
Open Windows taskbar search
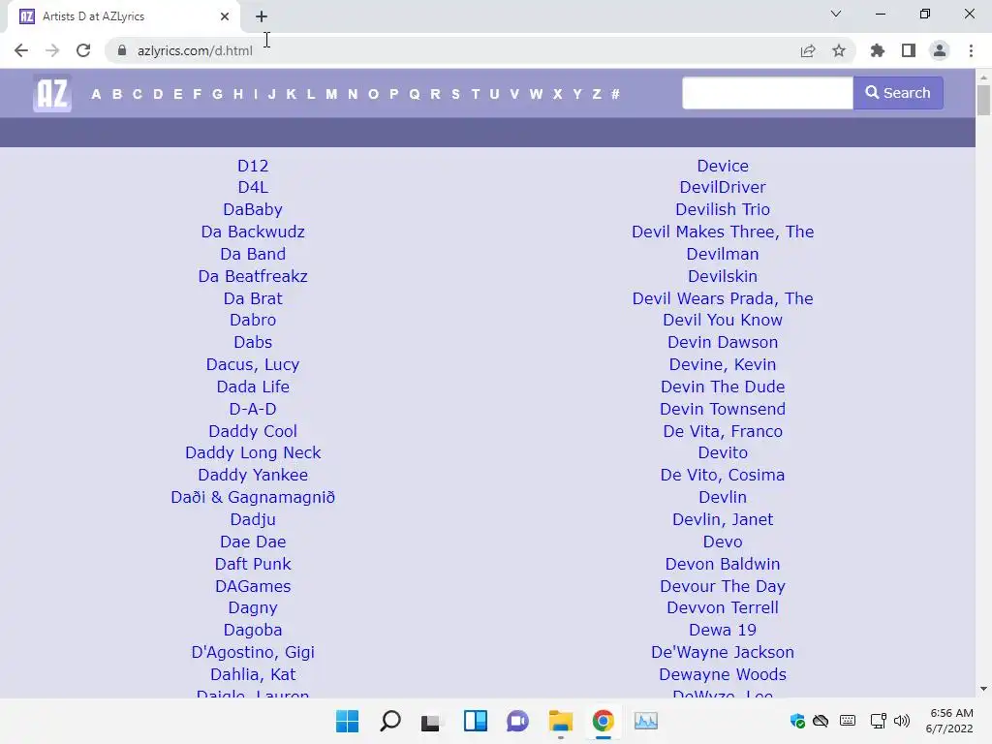(x=389, y=721)
